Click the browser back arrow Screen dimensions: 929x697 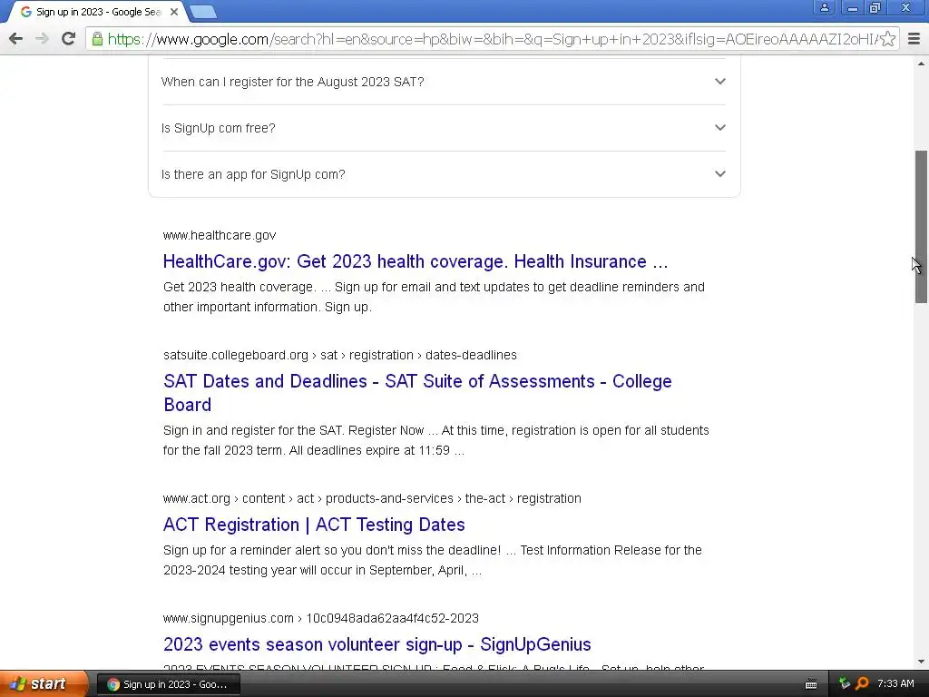point(16,39)
